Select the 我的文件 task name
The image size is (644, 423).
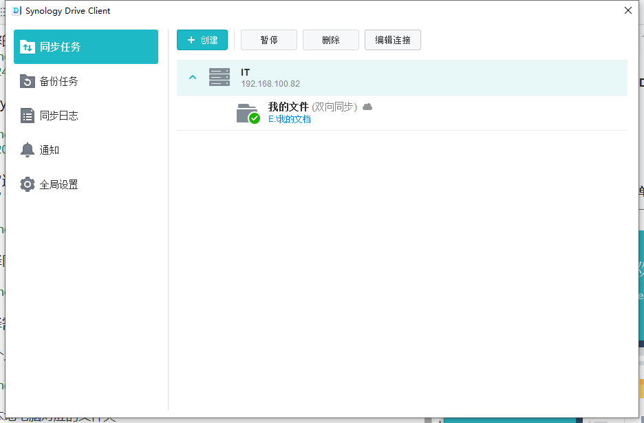coord(288,107)
